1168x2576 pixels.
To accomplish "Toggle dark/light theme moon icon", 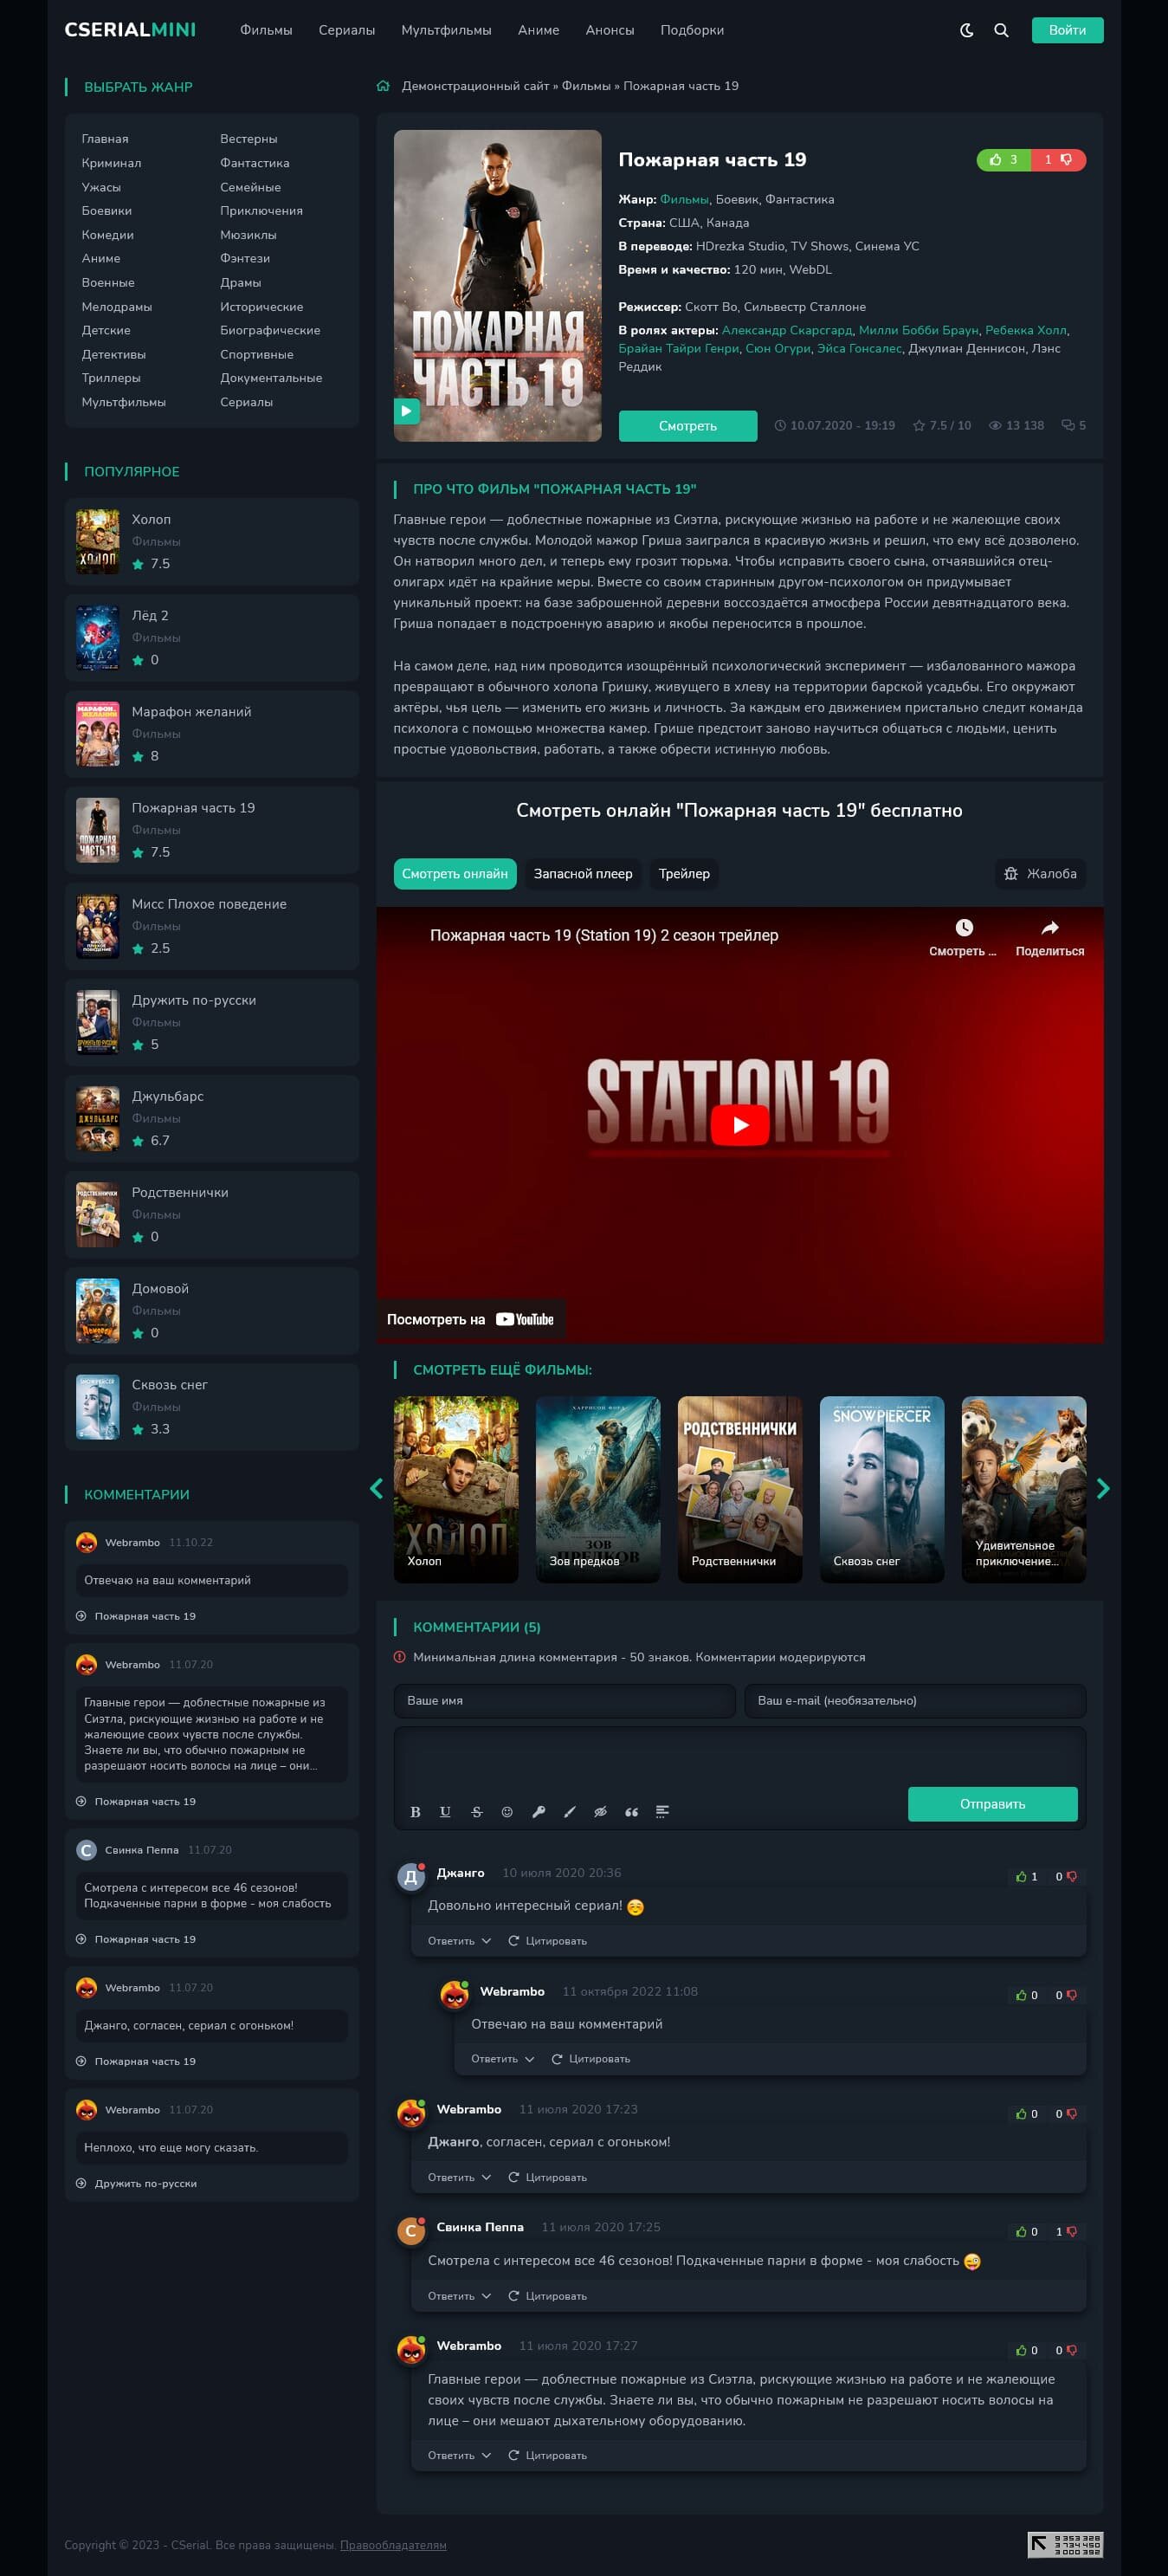I will 966,30.
